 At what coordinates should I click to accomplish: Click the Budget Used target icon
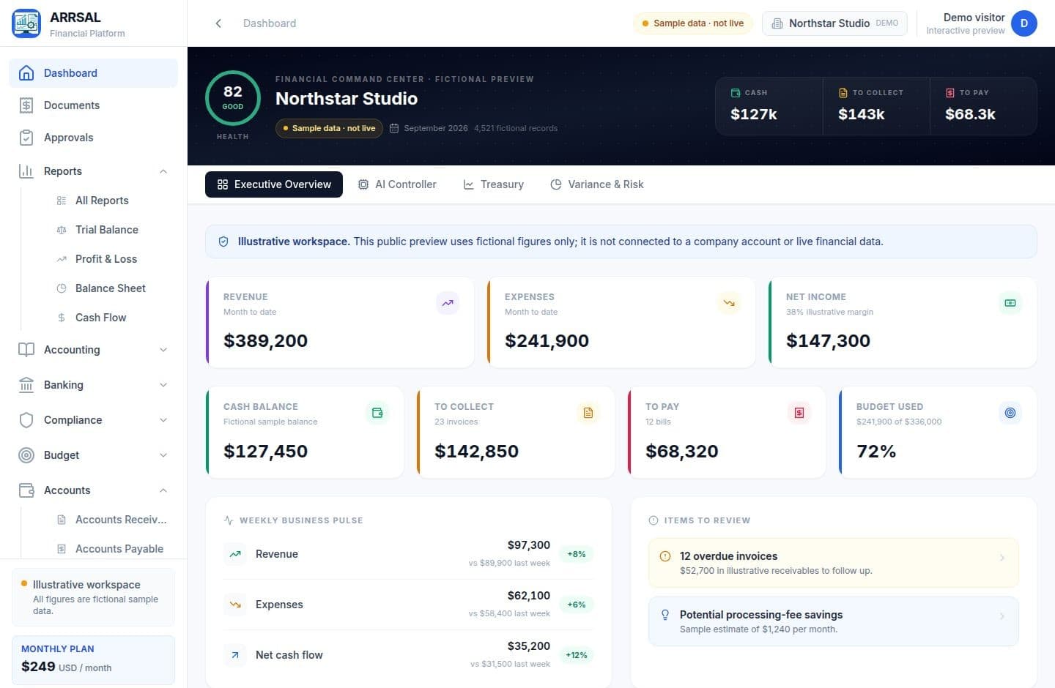(x=1010, y=413)
